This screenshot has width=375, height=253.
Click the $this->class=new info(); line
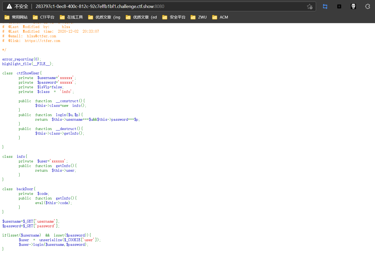coord(61,106)
